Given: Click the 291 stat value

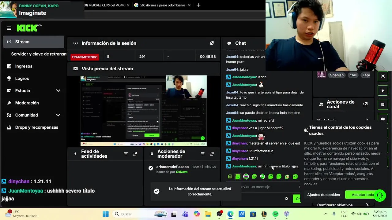Looking at the screenshot, I should (x=142, y=57).
